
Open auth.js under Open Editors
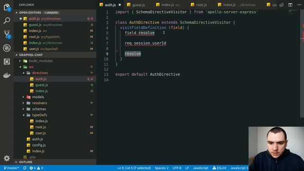pos(55,19)
